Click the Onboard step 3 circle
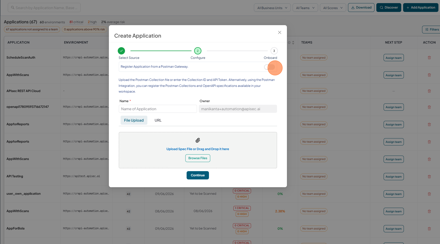 coord(274,51)
